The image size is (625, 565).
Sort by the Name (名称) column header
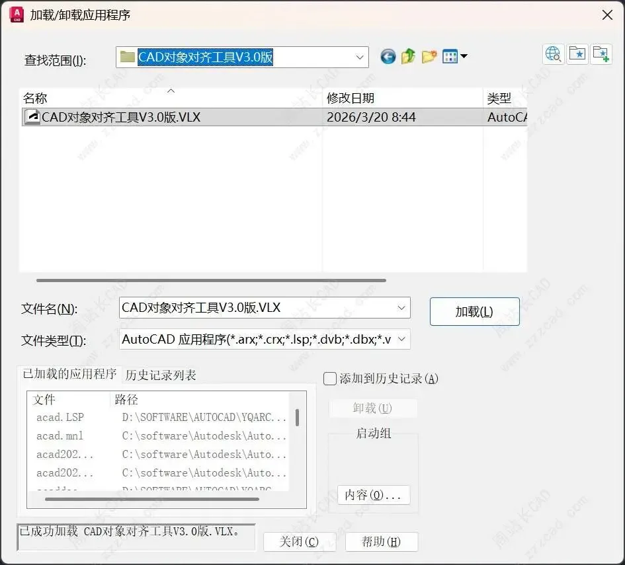tap(171, 98)
